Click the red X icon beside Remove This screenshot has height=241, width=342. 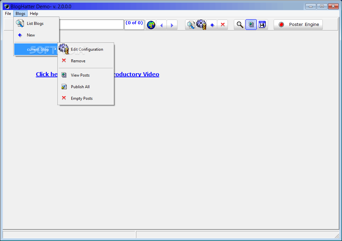tap(64, 60)
